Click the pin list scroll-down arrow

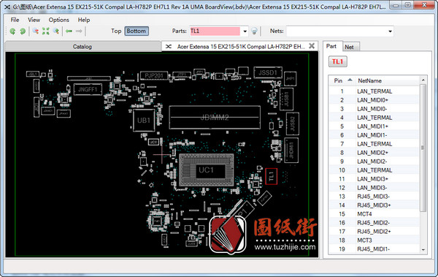423,250
